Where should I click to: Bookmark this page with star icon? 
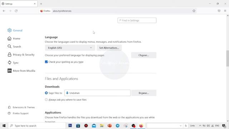click(x=194, y=11)
